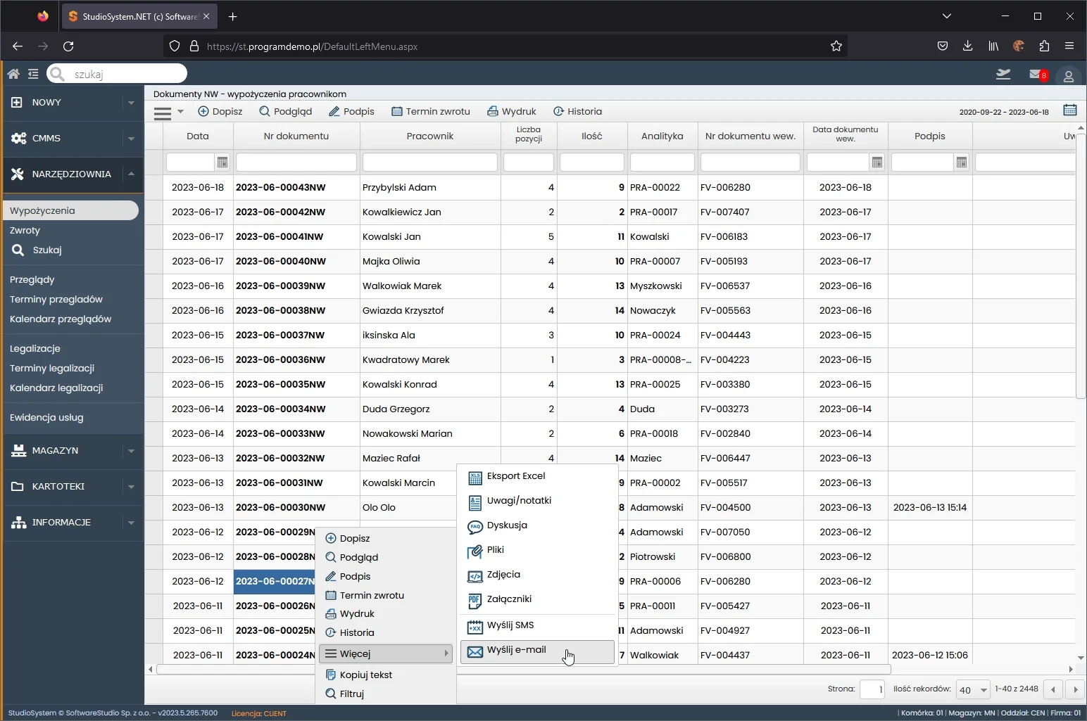Select Kopiuj tekst from the context menu
The height and width of the screenshot is (721, 1087).
point(365,675)
